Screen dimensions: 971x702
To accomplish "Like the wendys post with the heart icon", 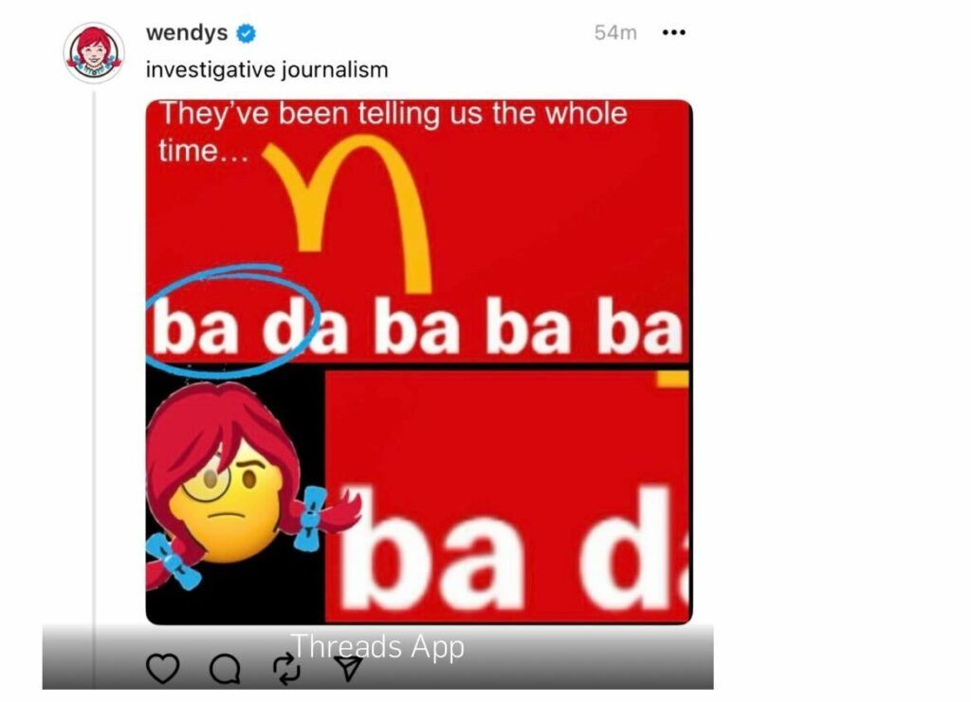I will (163, 669).
